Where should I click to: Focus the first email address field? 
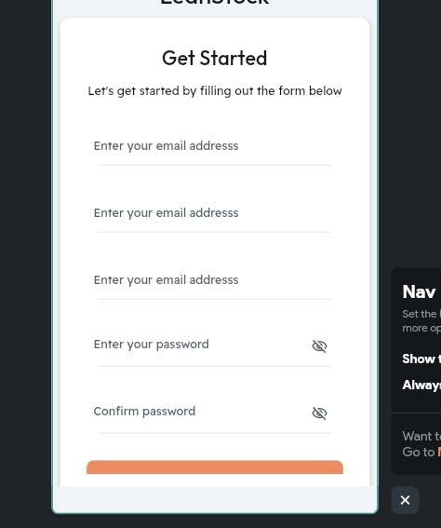tap(214, 148)
